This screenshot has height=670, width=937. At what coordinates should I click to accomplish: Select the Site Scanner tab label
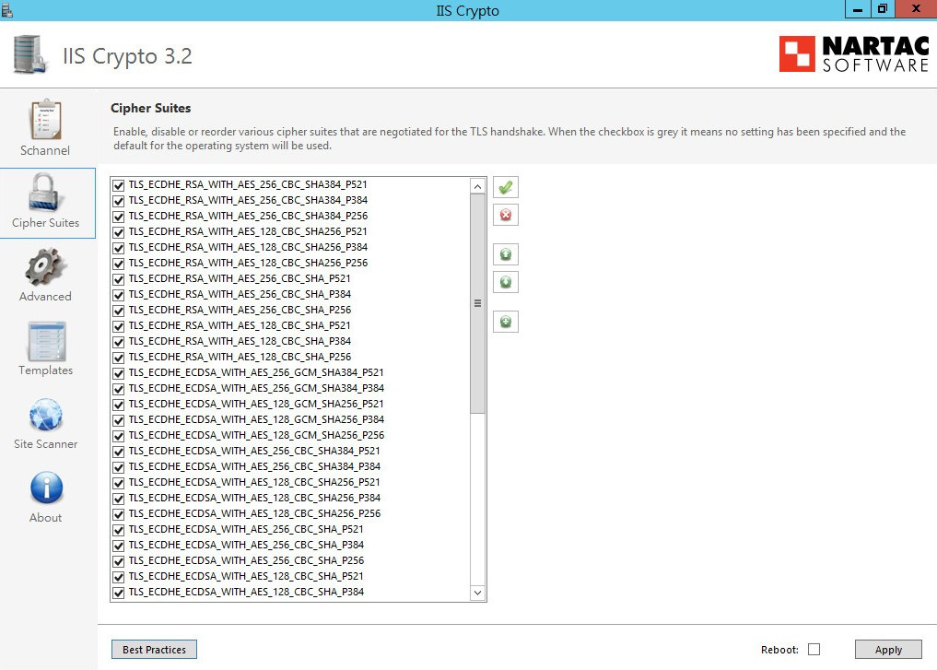(x=46, y=444)
